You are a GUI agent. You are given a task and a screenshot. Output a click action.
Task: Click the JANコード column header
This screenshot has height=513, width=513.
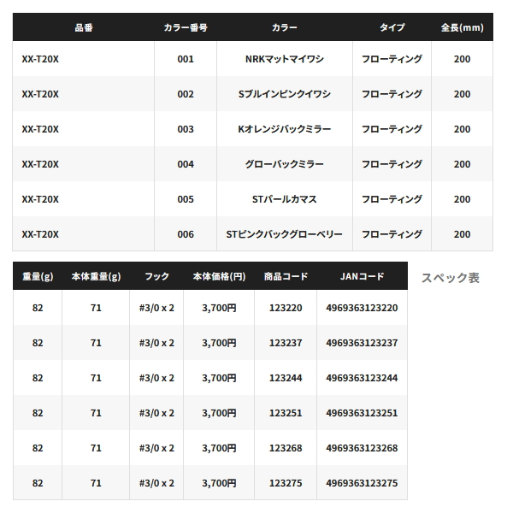[362, 276]
